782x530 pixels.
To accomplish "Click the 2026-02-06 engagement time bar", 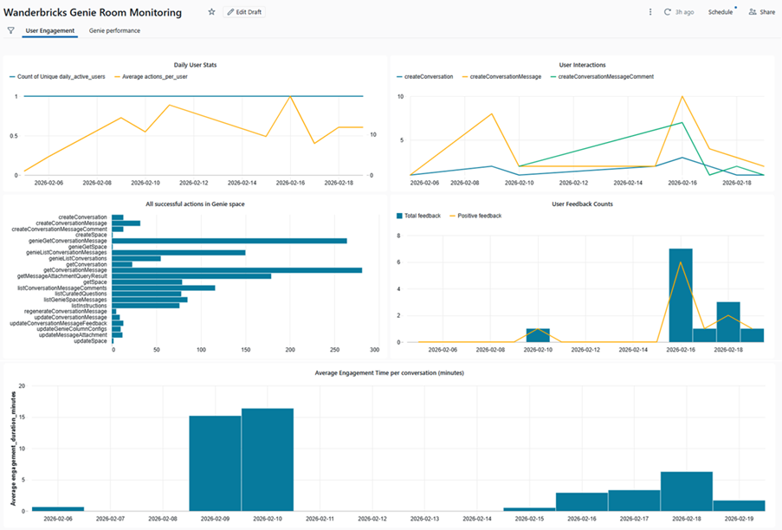I will click(58, 509).
